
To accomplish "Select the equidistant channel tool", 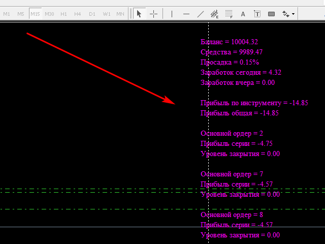I will (214, 14).
